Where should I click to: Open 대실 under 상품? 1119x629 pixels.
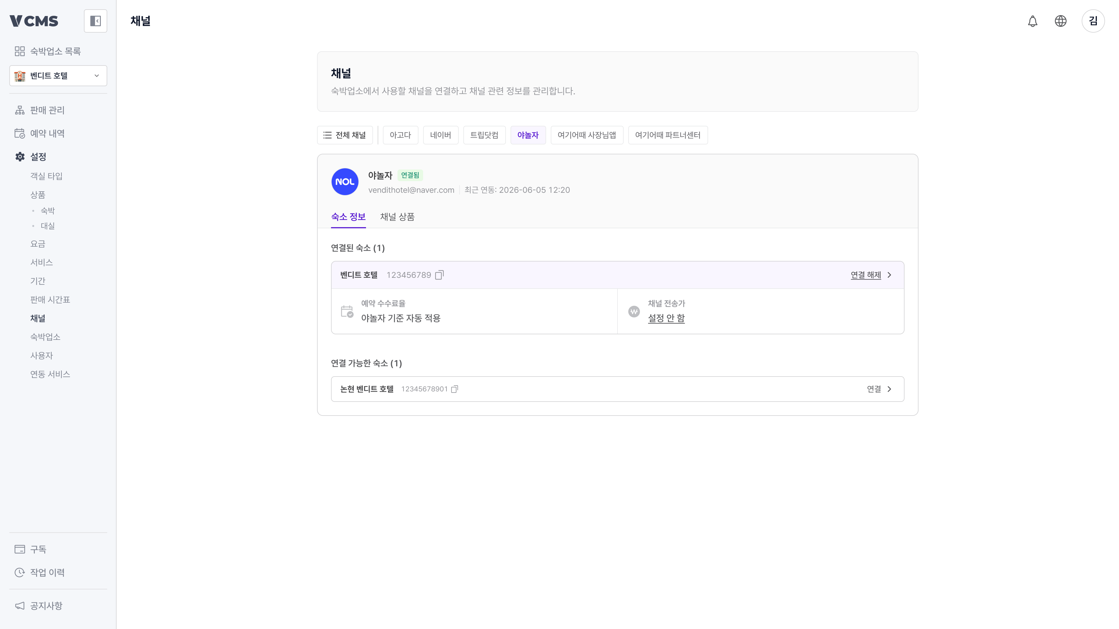pos(48,226)
